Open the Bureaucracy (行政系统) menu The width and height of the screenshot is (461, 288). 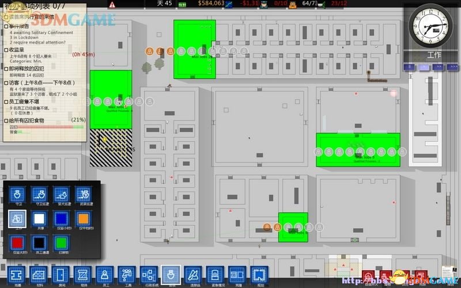point(149,275)
